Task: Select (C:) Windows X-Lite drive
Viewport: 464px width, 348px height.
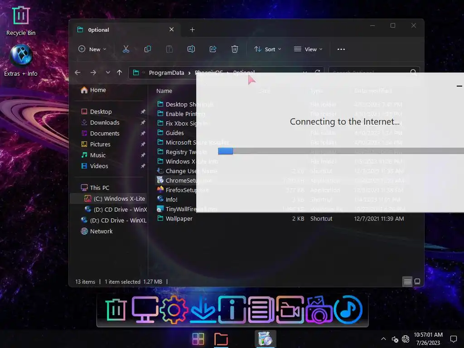Action: (108, 198)
